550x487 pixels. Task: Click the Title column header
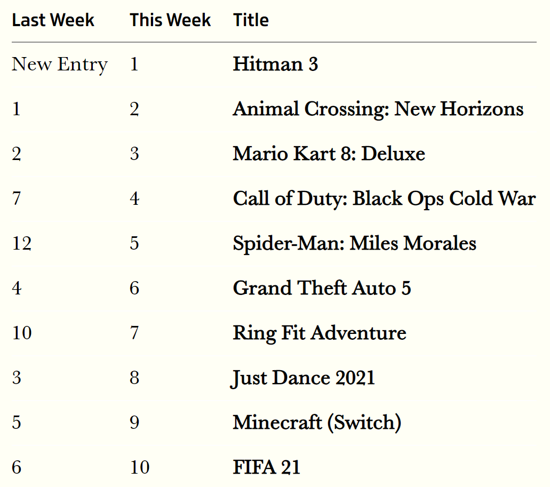[x=251, y=21]
